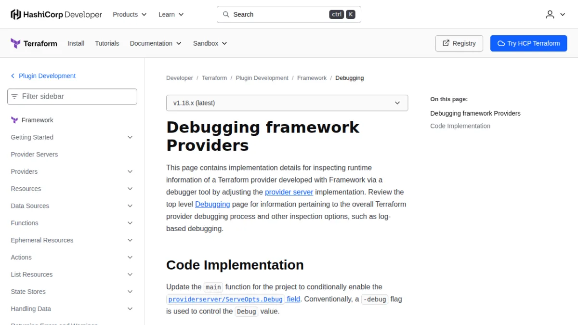Screen dimensions: 578x325
Task: Click the Framework sidebar Terraform icon
Action: 14,120
